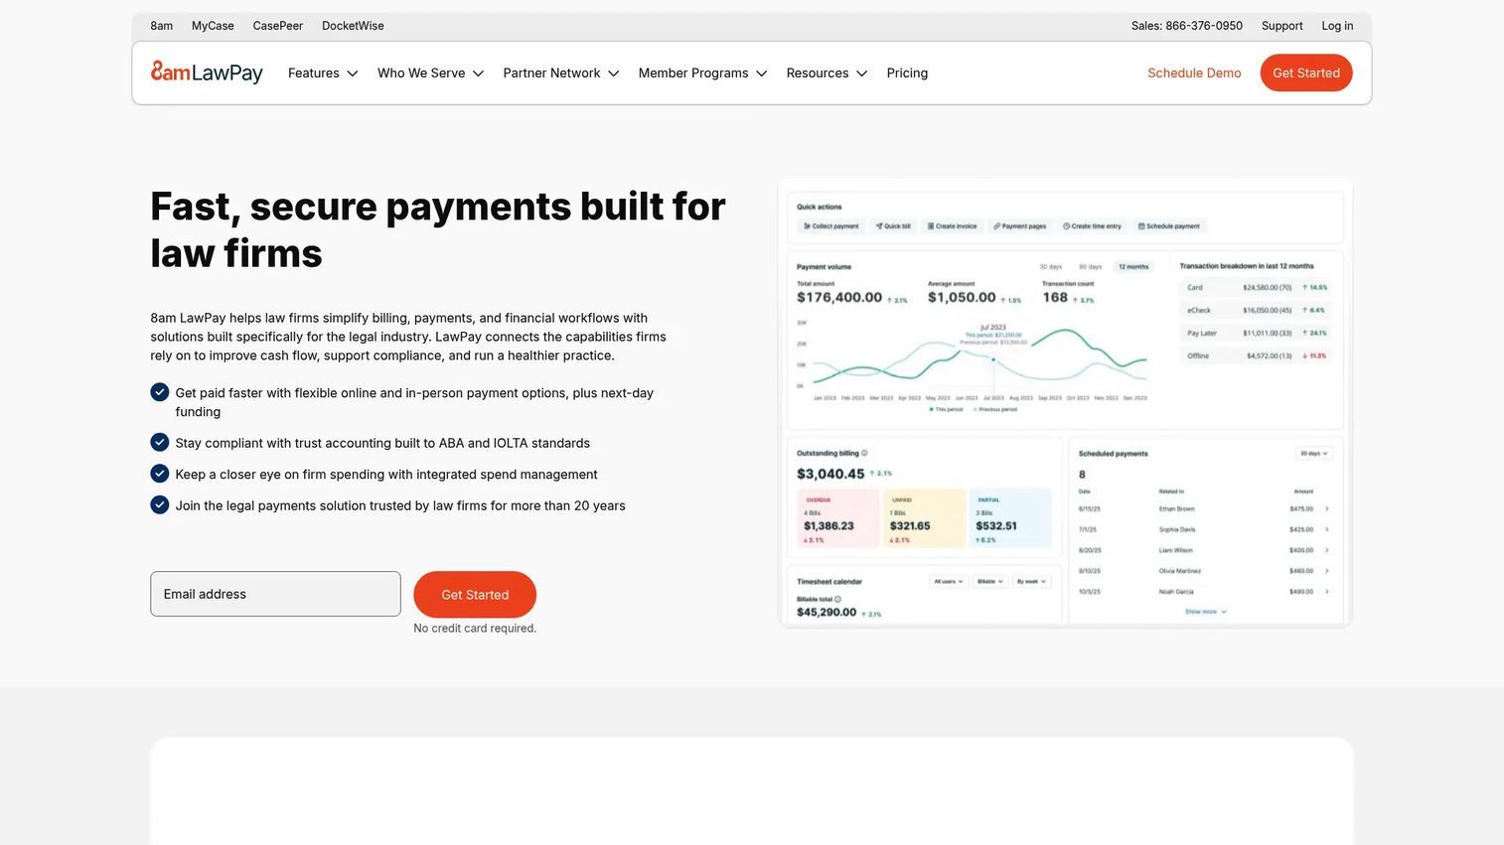Select the Partner Network menu label

(x=551, y=73)
